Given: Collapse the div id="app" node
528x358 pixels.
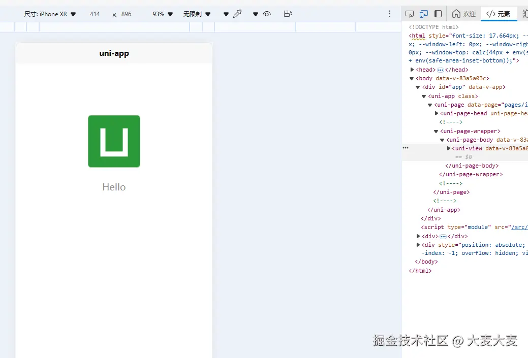Looking at the screenshot, I should click(x=418, y=87).
